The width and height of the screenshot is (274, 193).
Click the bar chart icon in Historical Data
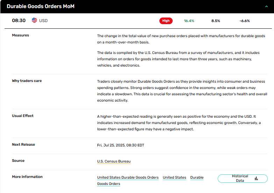tap(256, 178)
